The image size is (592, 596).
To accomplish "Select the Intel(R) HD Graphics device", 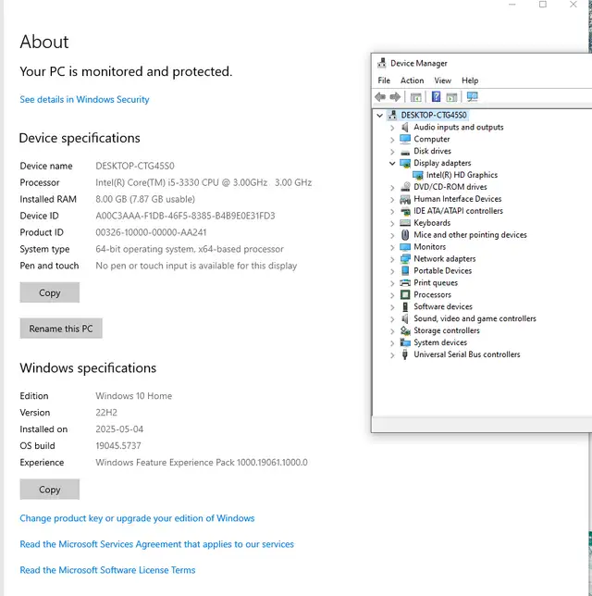I will point(462,175).
